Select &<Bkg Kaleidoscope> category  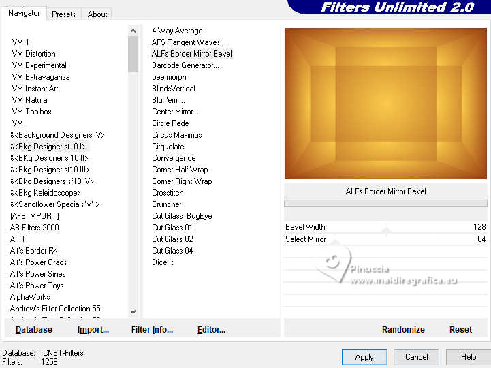tap(46, 193)
